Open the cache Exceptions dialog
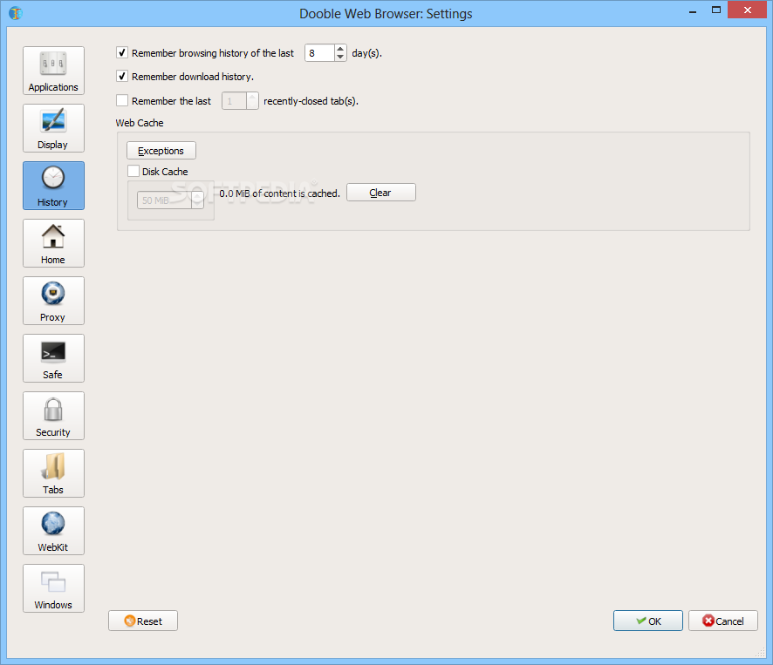Screen dimensions: 773x665 (161, 151)
